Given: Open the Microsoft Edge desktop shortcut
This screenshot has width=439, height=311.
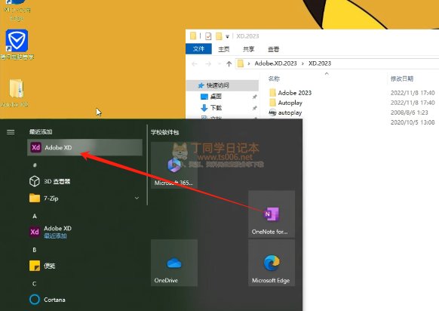Looking at the screenshot, I should click(17, 11).
